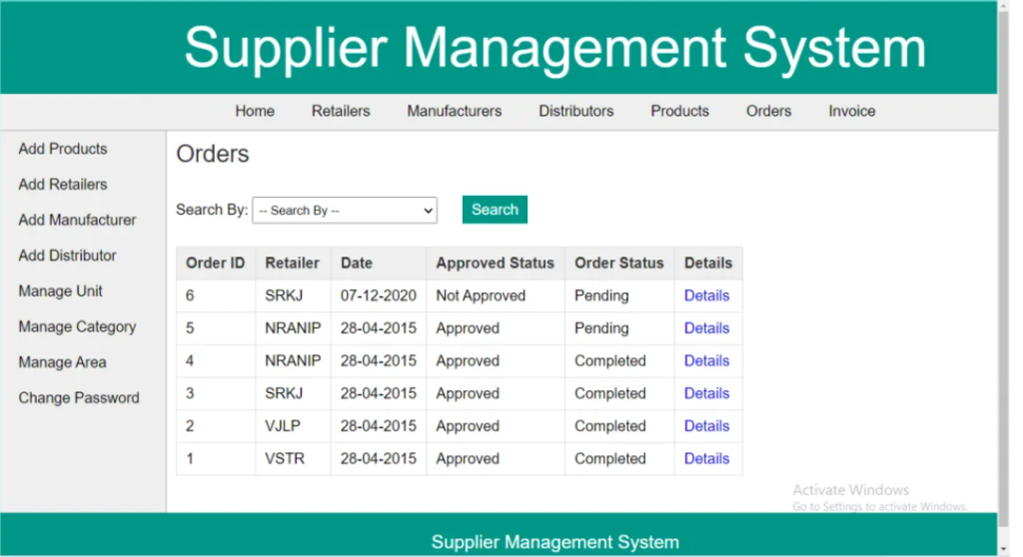Image resolution: width=1023 pixels, height=557 pixels.
Task: Click NRANIP retailer in order 5 row
Action: [293, 328]
